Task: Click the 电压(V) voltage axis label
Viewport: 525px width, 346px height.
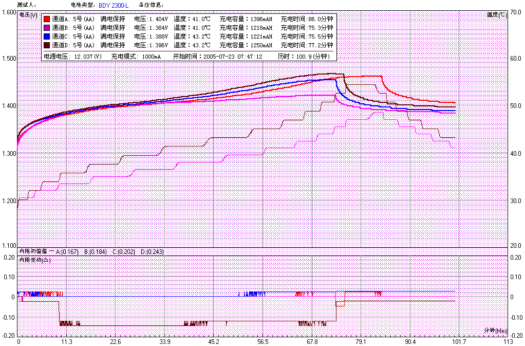Action: [28, 14]
